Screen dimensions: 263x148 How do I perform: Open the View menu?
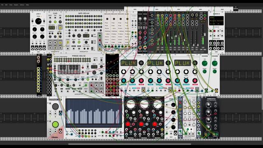(11, 5)
